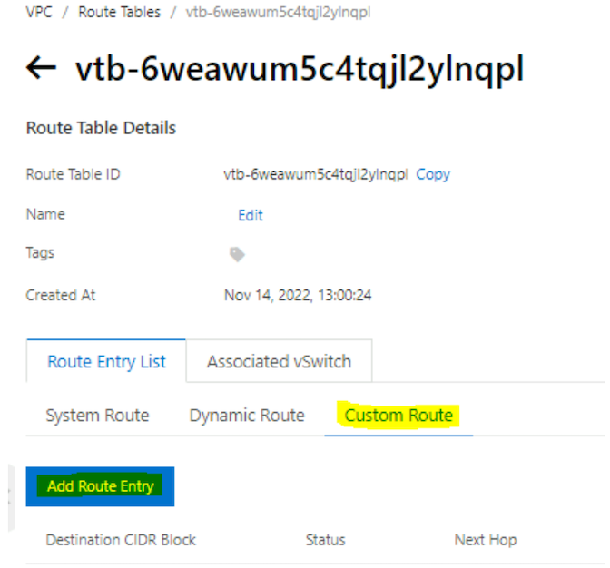
Task: Copy the Route Table ID
Action: click(433, 174)
